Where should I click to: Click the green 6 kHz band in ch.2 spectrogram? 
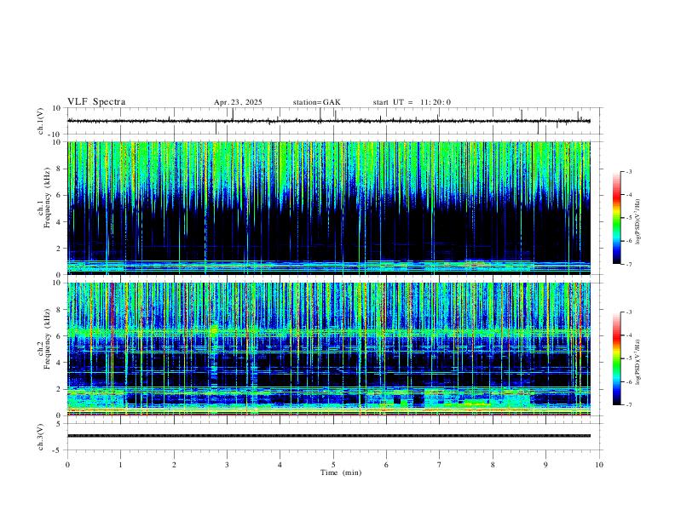tap(329, 332)
